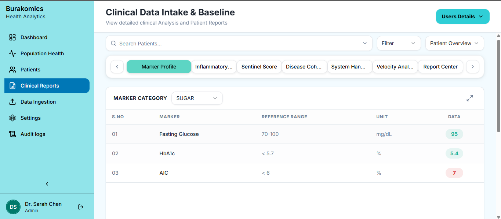Open the Filter dropdown
This screenshot has height=219, width=501.
(399, 43)
